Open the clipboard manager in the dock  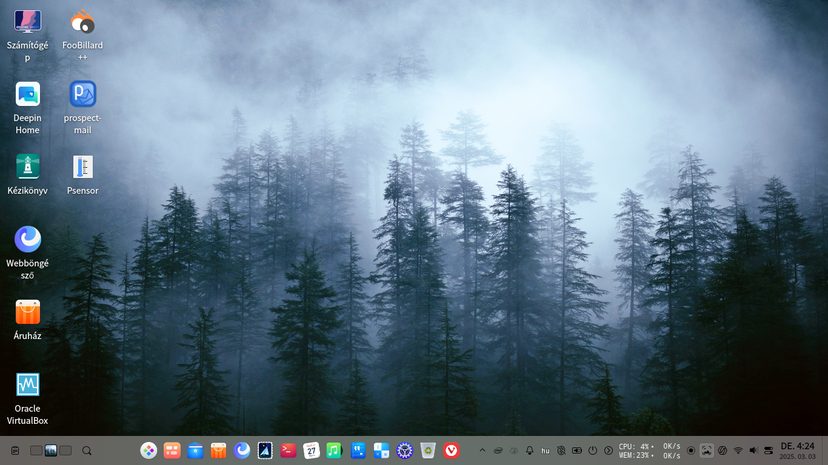pyautogui.click(x=15, y=450)
